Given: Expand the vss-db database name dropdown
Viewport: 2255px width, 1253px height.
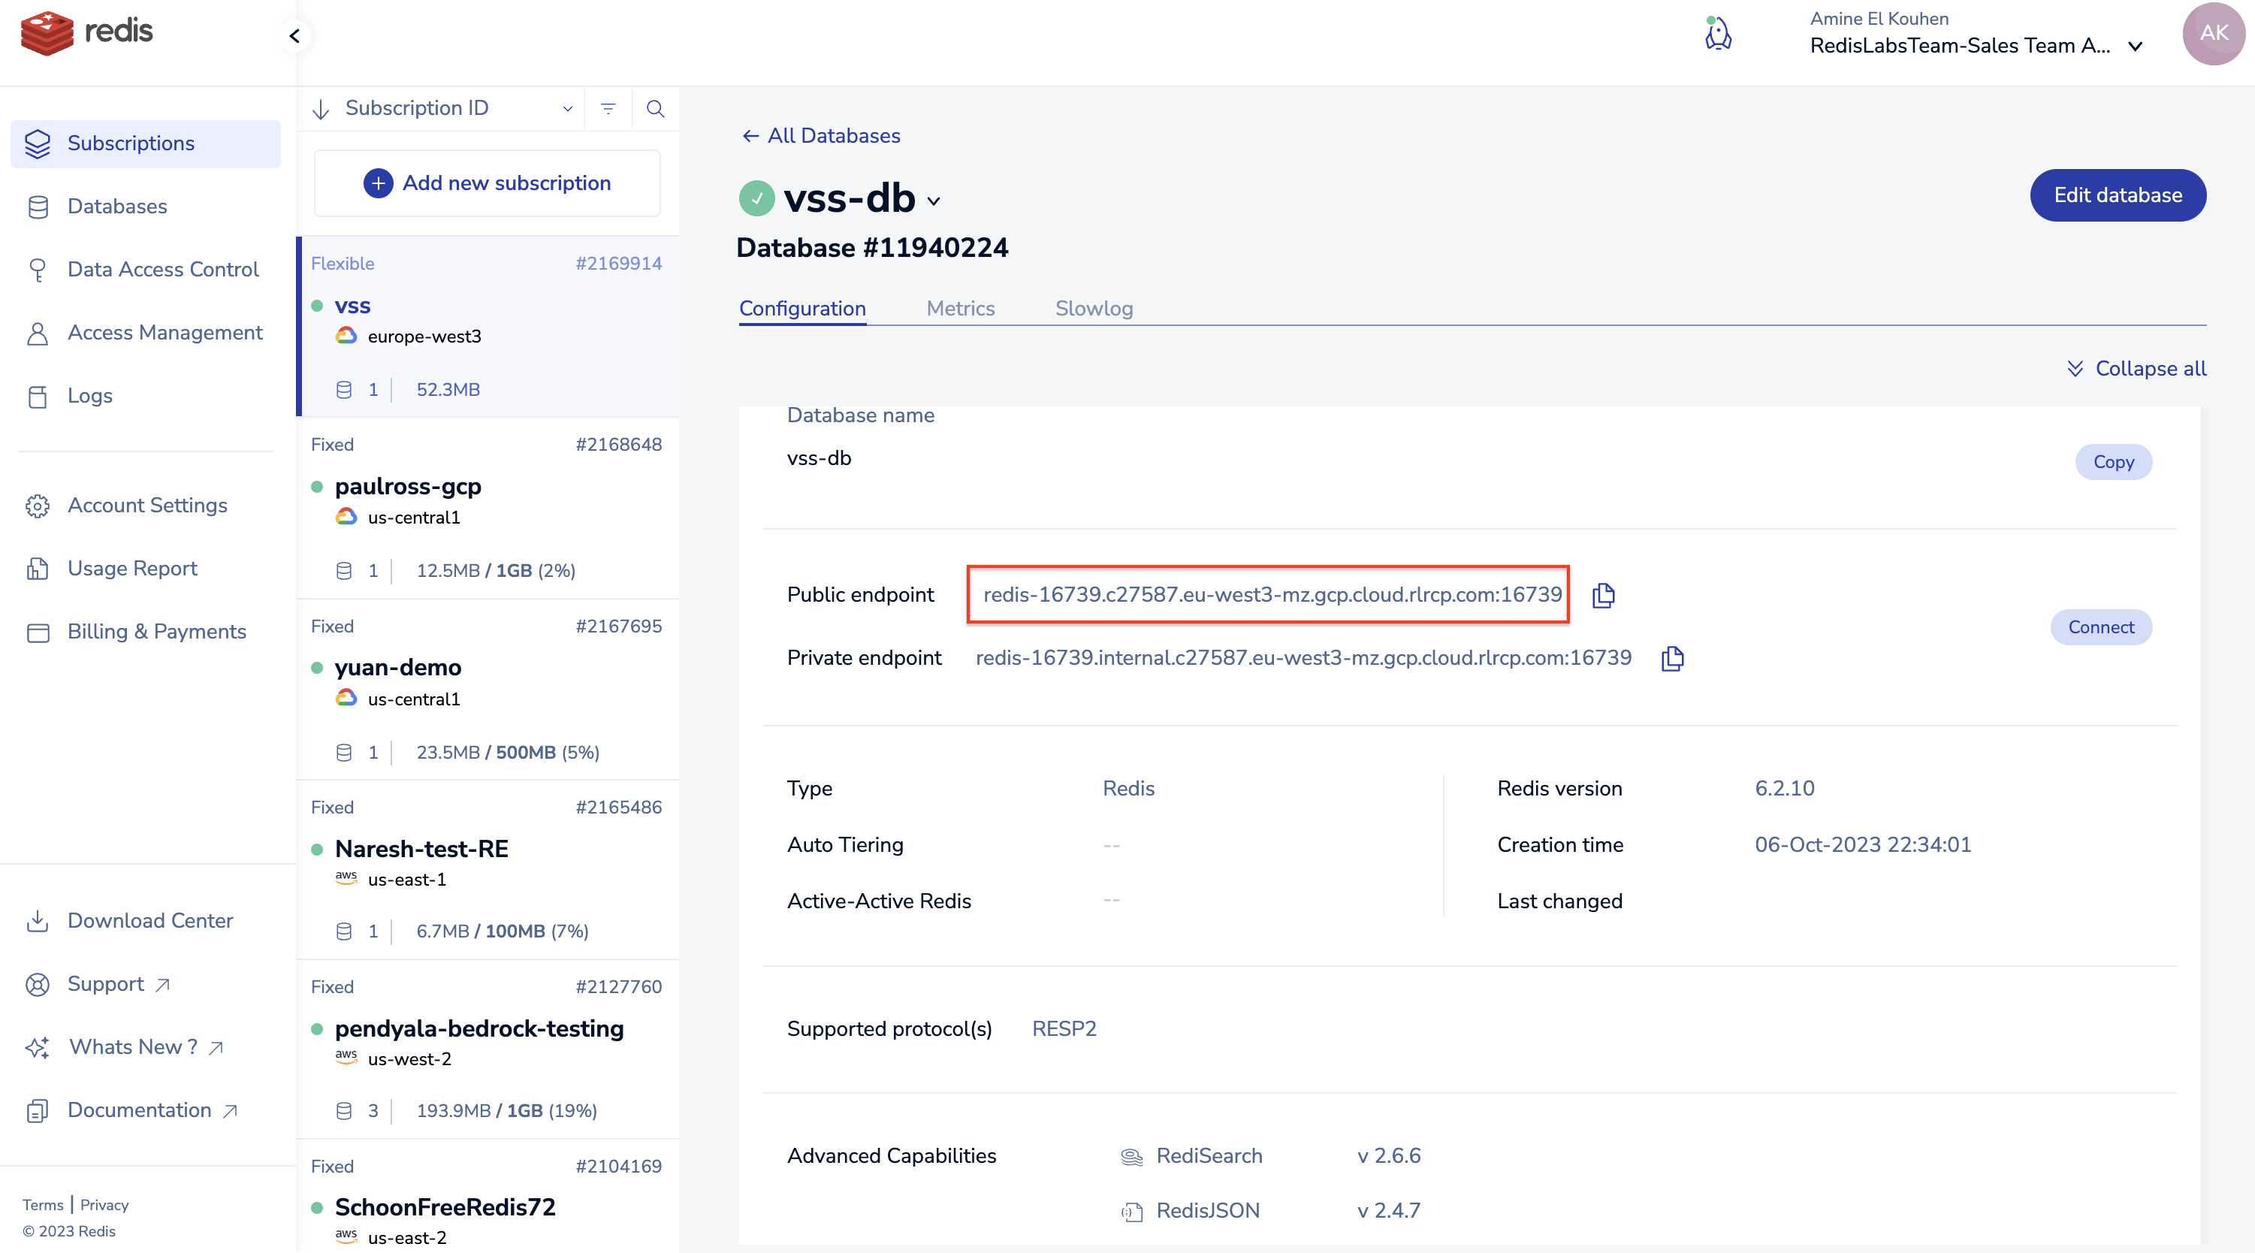Looking at the screenshot, I should click(934, 201).
